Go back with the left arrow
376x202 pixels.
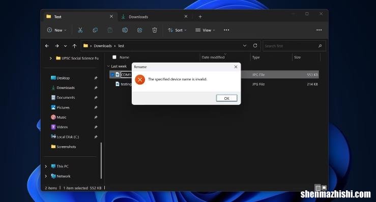(47, 46)
